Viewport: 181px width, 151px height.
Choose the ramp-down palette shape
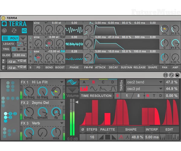pyautogui.click(x=114, y=137)
